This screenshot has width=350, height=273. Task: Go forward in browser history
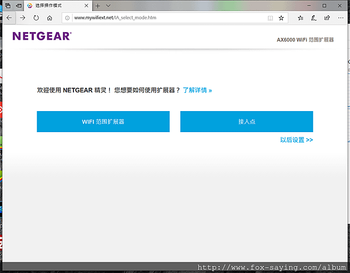[23, 18]
